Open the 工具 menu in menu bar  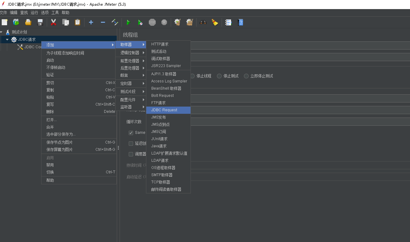[x=55, y=13]
